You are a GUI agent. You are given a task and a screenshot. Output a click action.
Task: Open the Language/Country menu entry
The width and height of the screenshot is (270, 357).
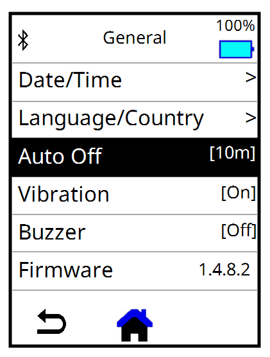tap(135, 119)
